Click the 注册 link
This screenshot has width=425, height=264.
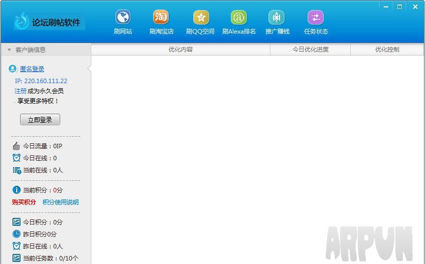click(x=21, y=91)
